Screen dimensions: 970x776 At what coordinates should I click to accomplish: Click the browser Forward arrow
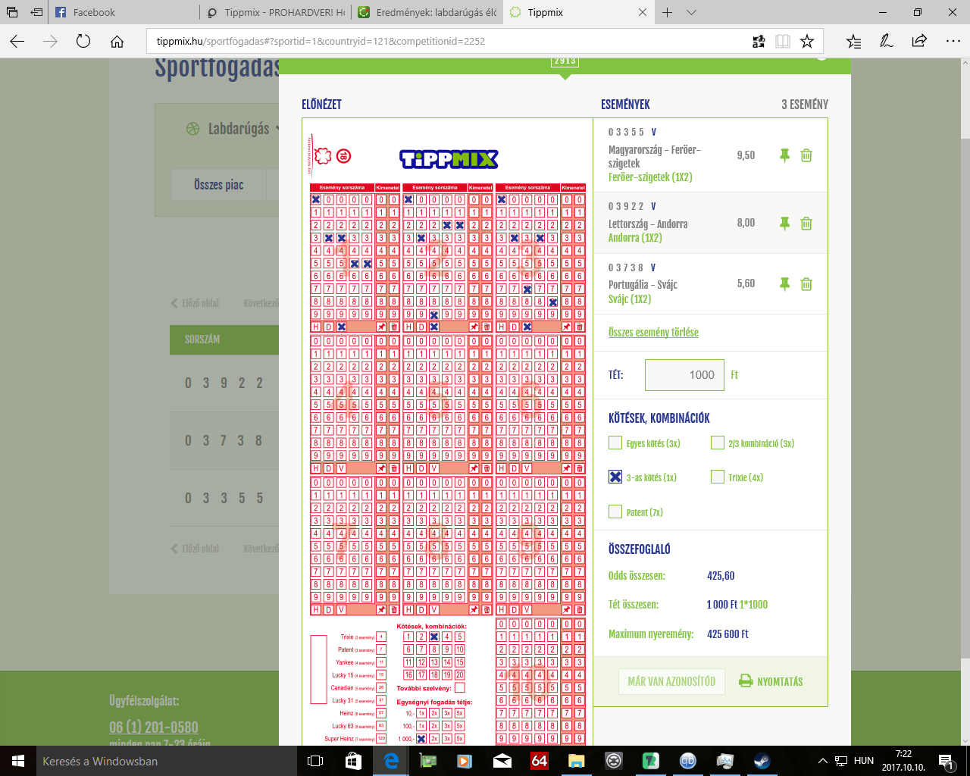click(50, 42)
